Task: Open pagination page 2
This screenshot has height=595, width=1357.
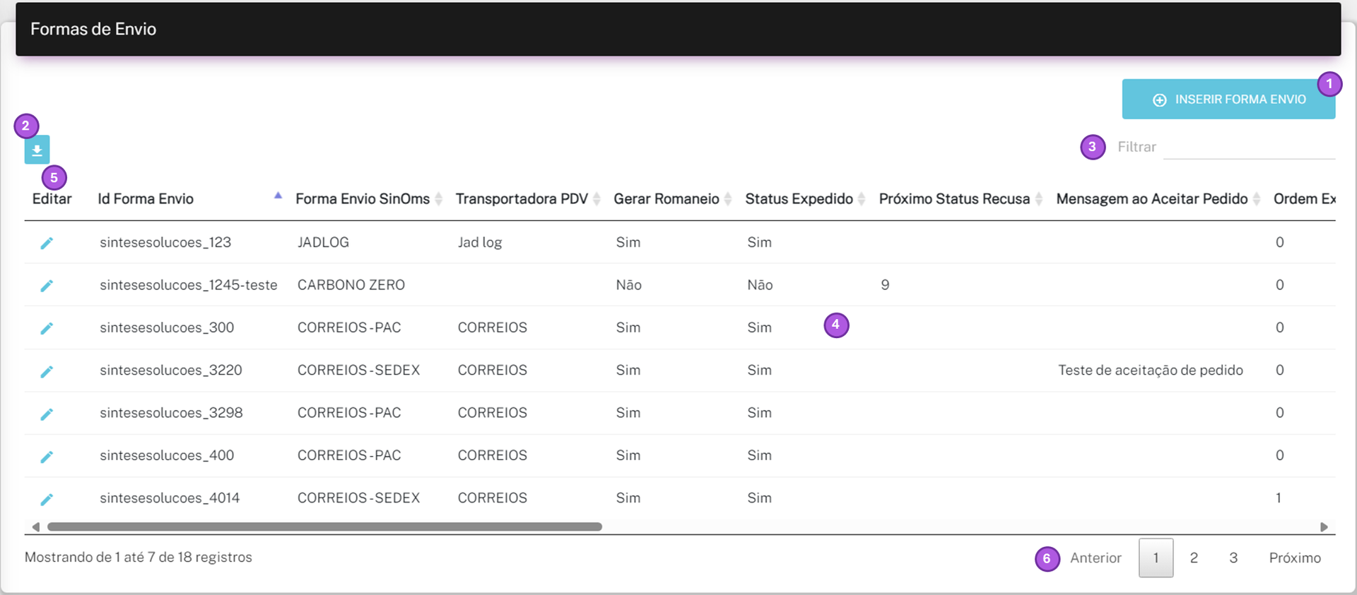Action: (1194, 558)
